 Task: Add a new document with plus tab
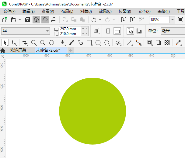pos(71,50)
